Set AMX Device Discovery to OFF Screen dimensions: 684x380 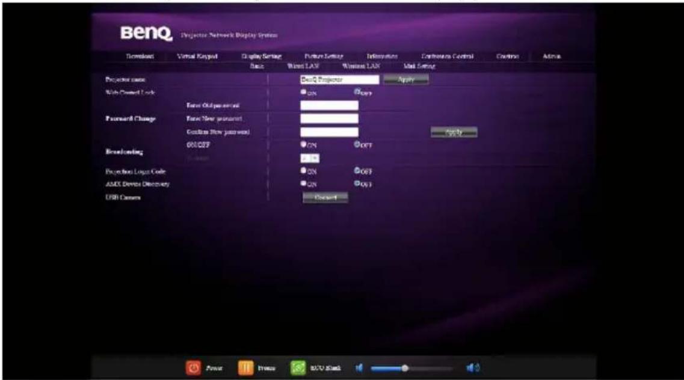(x=357, y=183)
